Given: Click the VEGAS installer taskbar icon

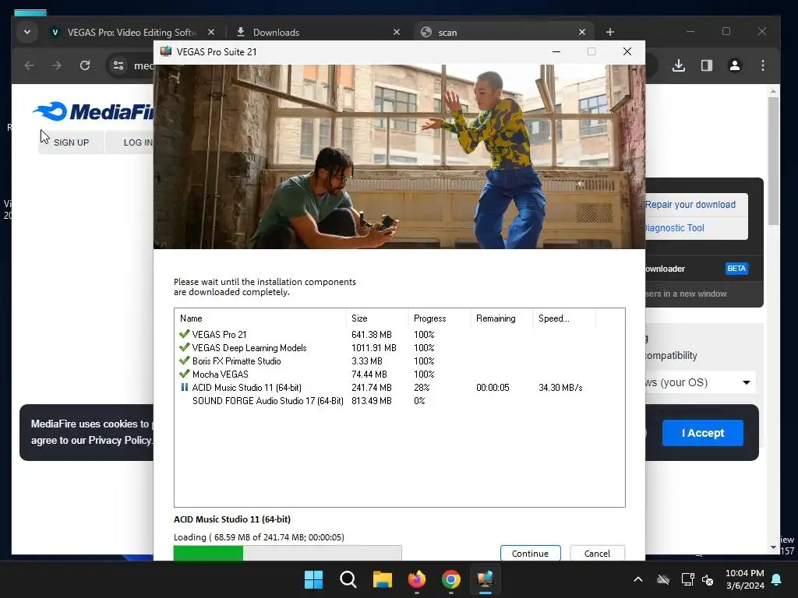Looking at the screenshot, I should (x=486, y=579).
